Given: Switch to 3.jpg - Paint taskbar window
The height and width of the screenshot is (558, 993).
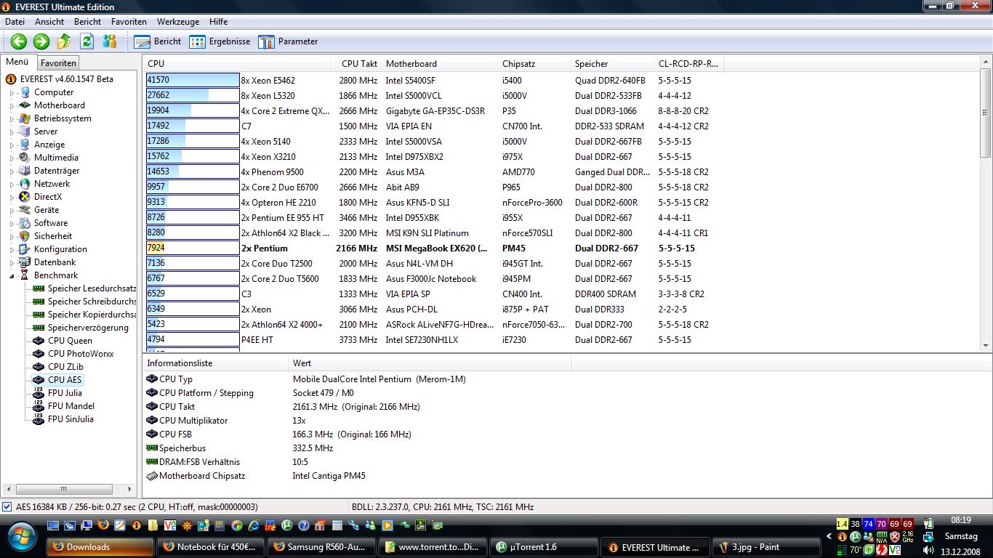Looking at the screenshot, I should [765, 546].
